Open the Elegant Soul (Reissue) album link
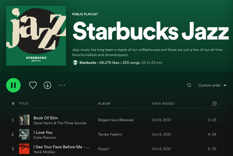The width and height of the screenshot is (233, 156). (x=116, y=120)
